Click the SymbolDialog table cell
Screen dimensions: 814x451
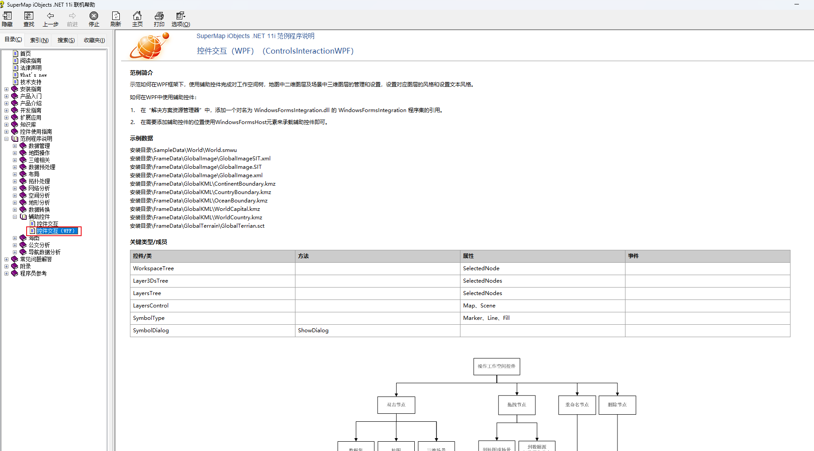coord(212,330)
